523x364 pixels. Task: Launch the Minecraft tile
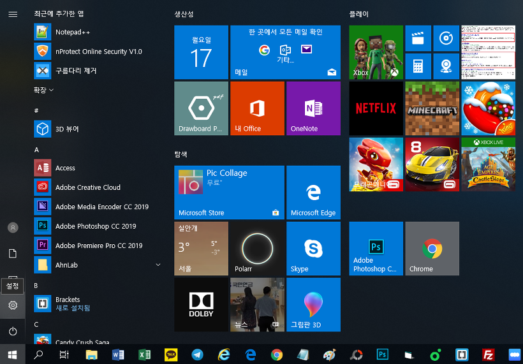pos(432,108)
